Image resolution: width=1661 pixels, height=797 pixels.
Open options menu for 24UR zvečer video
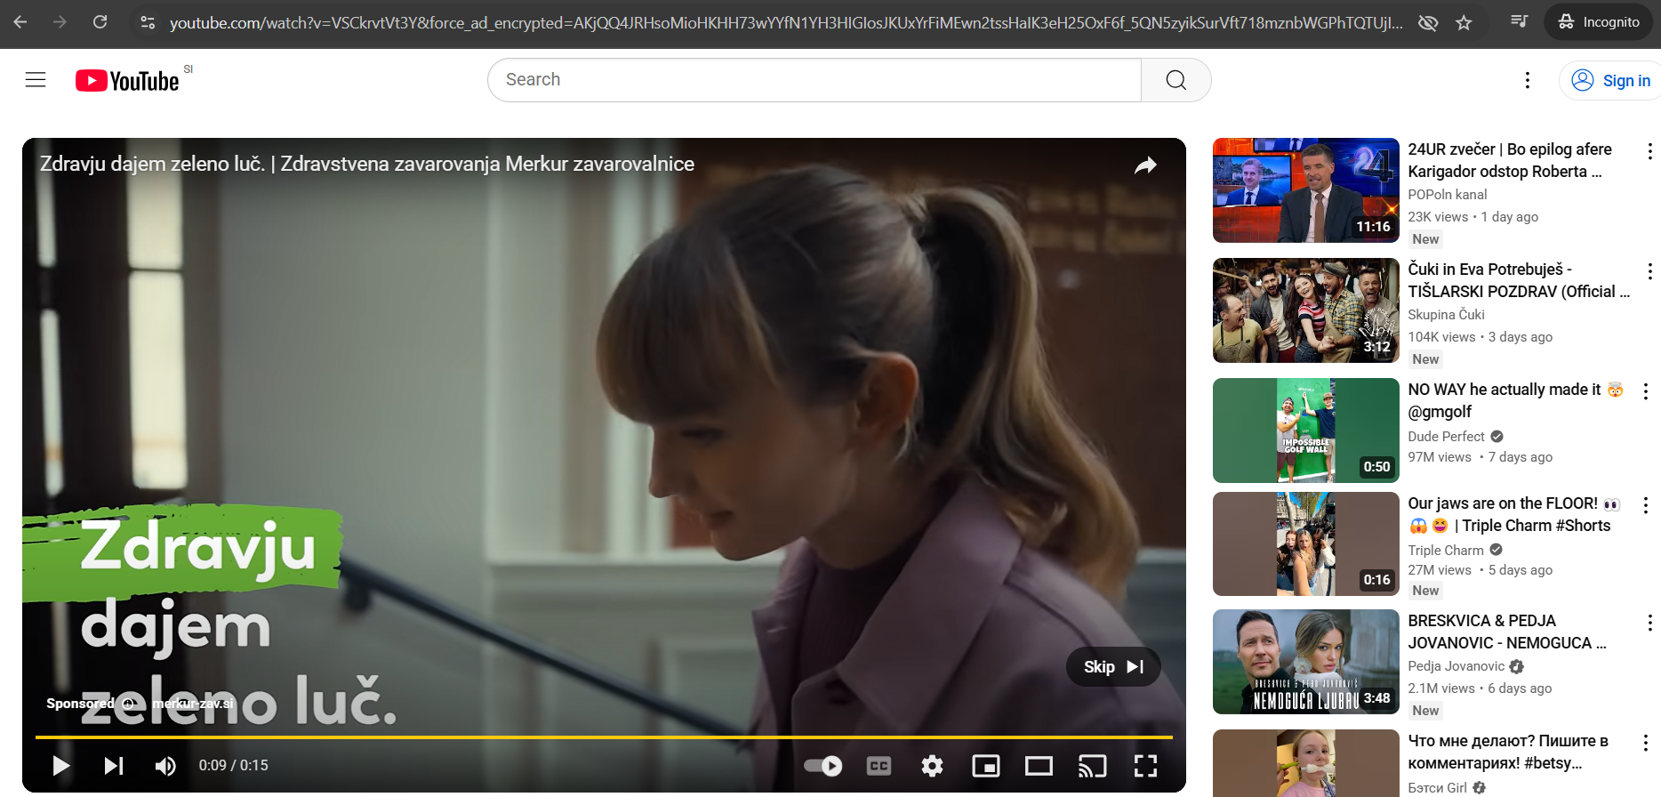coord(1649,151)
